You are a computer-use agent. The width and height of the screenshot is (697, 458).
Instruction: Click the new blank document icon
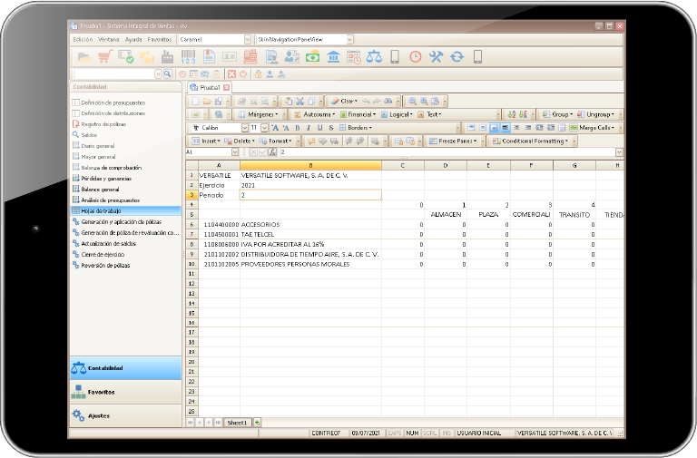tap(195, 102)
